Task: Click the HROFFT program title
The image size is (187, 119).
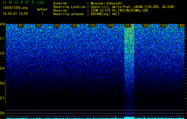Action: 18,2
